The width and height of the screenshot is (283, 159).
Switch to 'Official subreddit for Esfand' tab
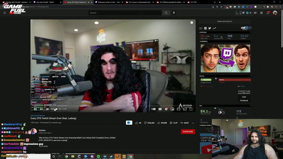tap(170, 2)
